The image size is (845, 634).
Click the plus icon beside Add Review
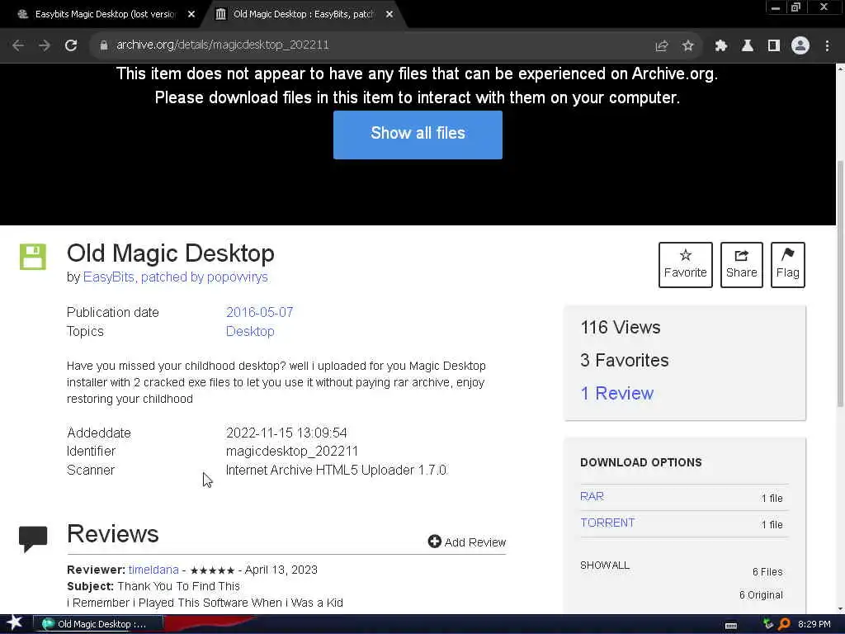point(434,542)
